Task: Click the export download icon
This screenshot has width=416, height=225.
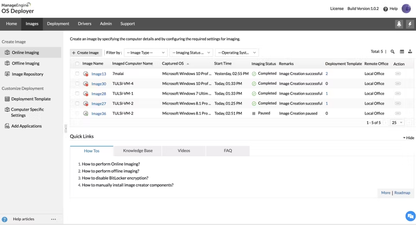Action: (x=410, y=52)
